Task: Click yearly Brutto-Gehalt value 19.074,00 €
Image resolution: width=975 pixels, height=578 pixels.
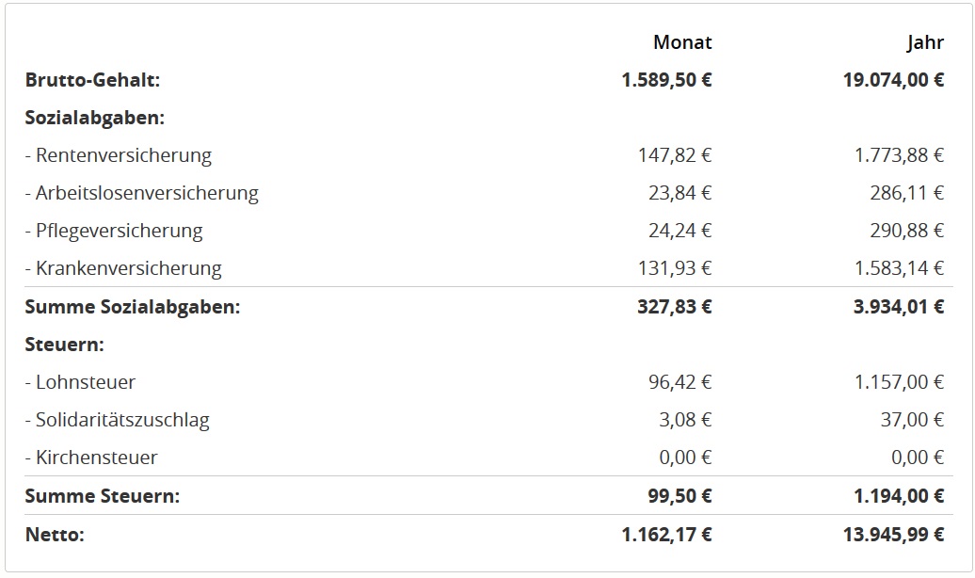Action: tap(893, 80)
